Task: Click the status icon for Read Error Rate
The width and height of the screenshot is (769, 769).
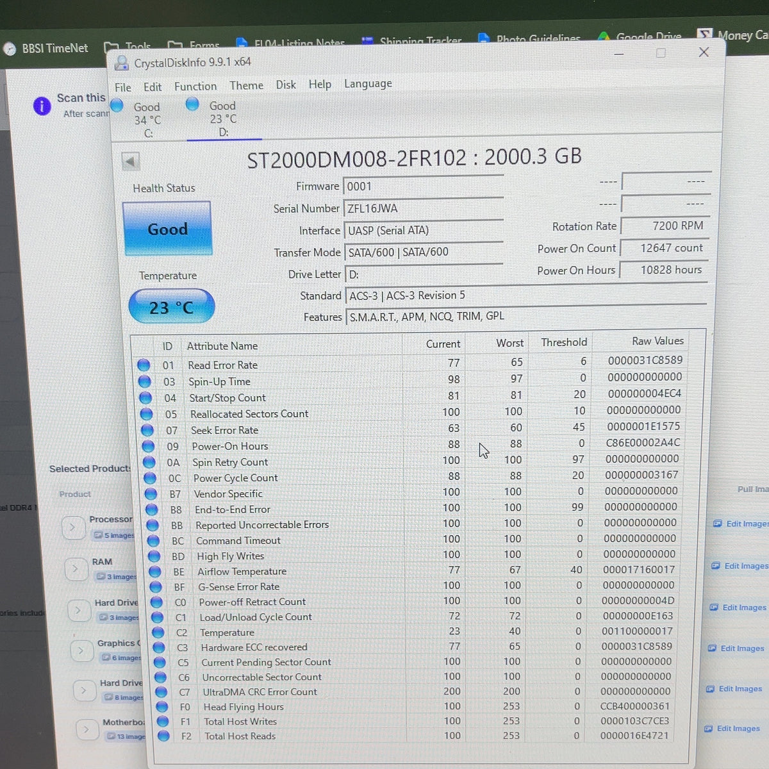Action: point(144,365)
